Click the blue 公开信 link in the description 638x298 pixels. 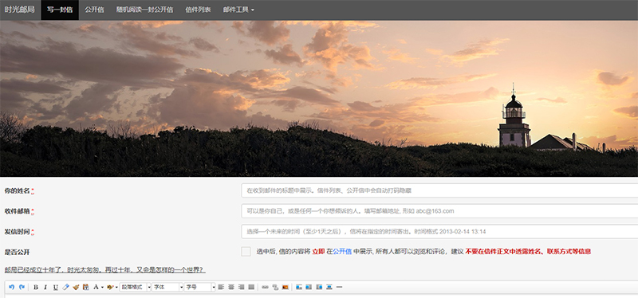(342, 252)
